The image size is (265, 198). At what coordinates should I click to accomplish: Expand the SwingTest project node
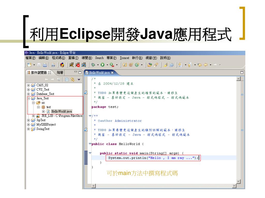pos(28,129)
